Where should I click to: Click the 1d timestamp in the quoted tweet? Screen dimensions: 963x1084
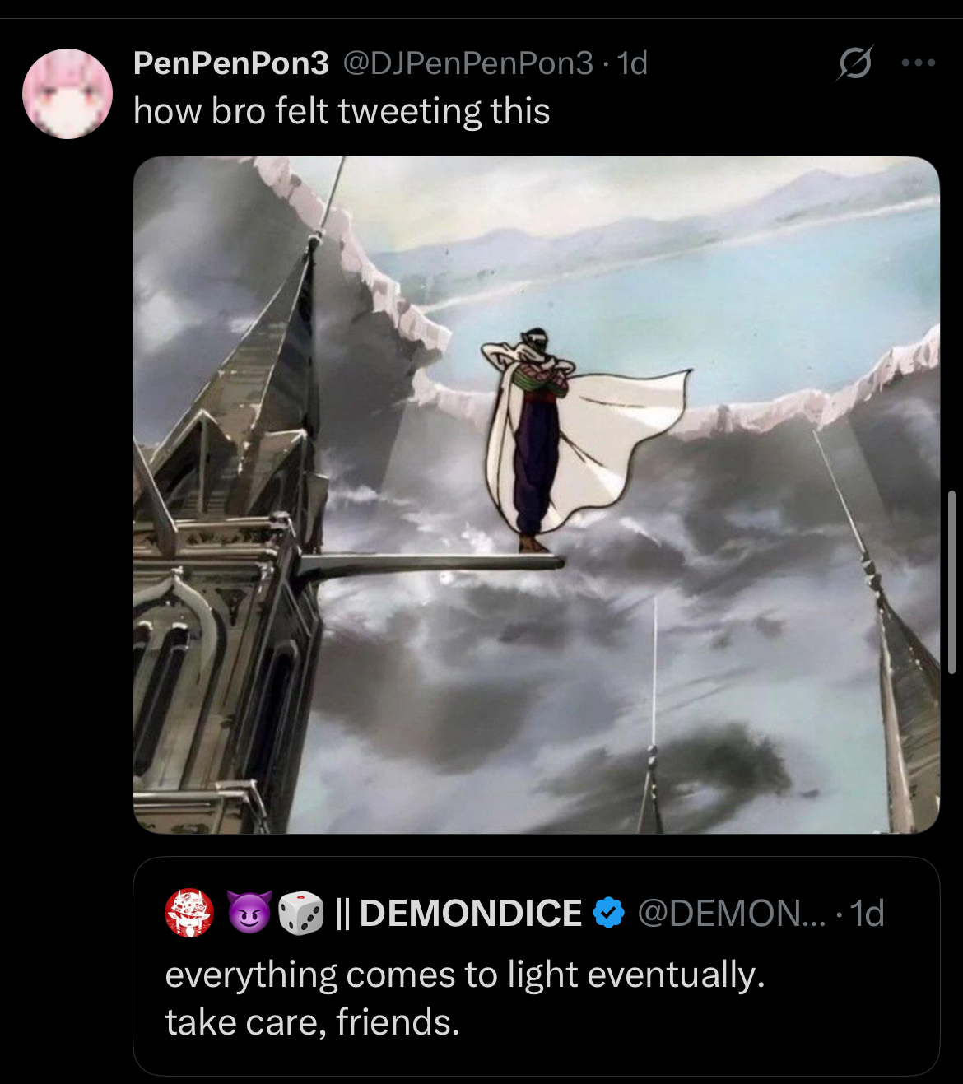pos(867,914)
